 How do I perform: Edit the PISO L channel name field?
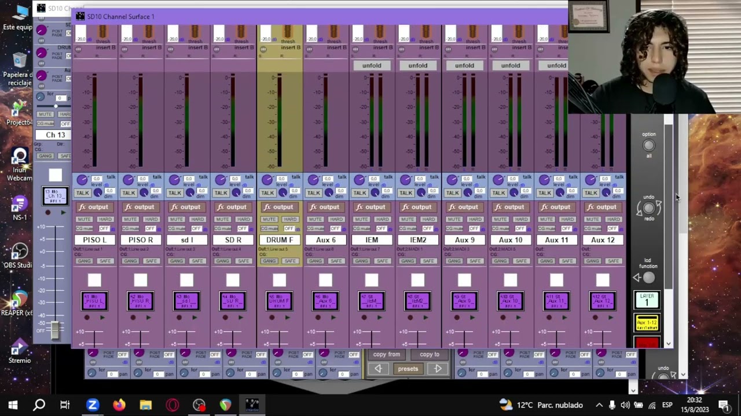pyautogui.click(x=94, y=240)
